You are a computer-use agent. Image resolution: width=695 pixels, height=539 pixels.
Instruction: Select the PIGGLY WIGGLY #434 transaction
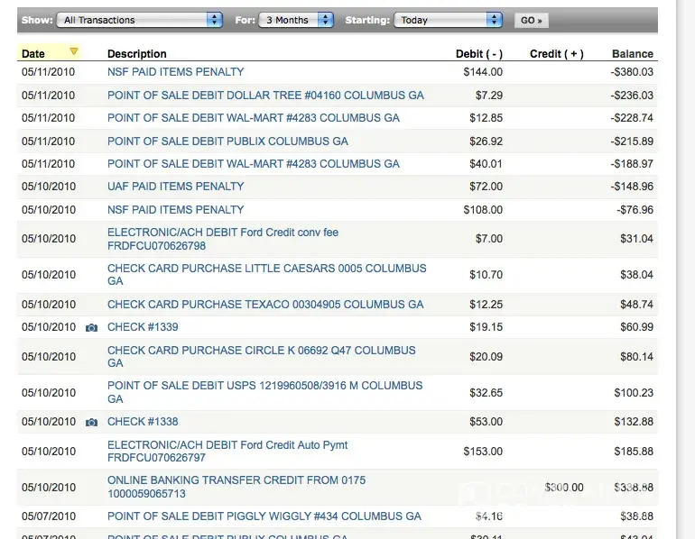tap(264, 516)
